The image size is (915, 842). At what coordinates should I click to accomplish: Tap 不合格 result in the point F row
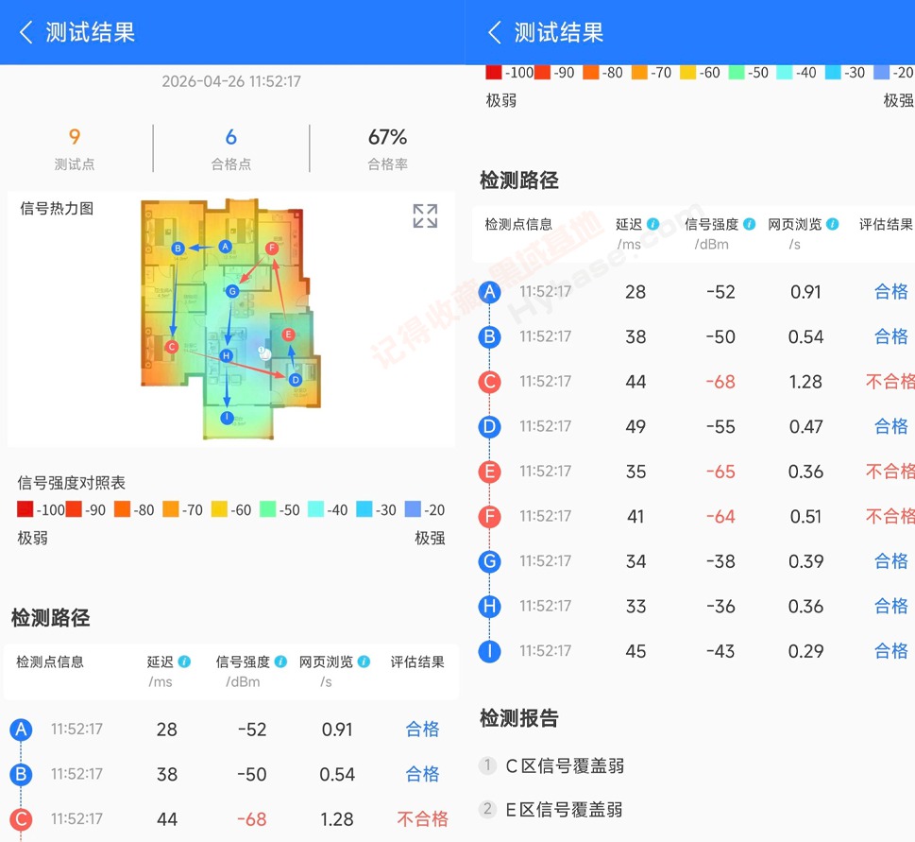click(x=890, y=516)
